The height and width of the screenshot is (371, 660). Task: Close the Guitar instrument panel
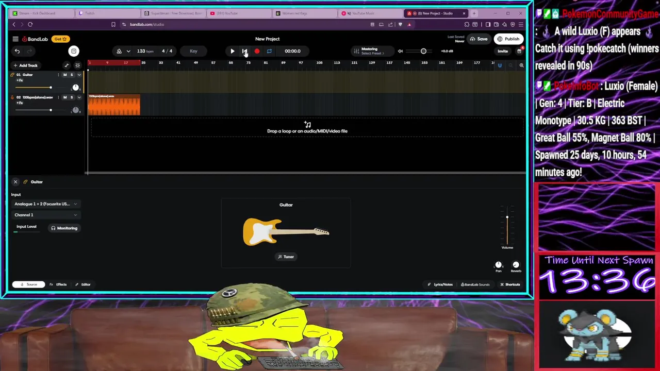coord(15,182)
